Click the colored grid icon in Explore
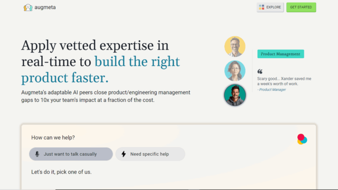Screen dimensions: 338x190 tap(261, 7)
